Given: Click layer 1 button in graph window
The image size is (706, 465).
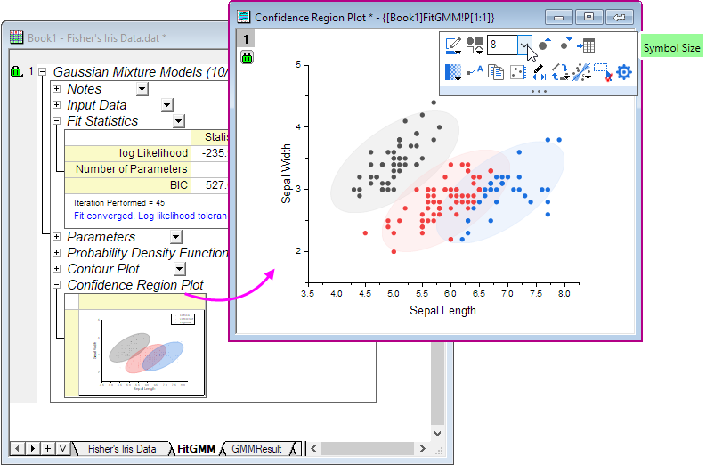Looking at the screenshot, I should click(247, 38).
